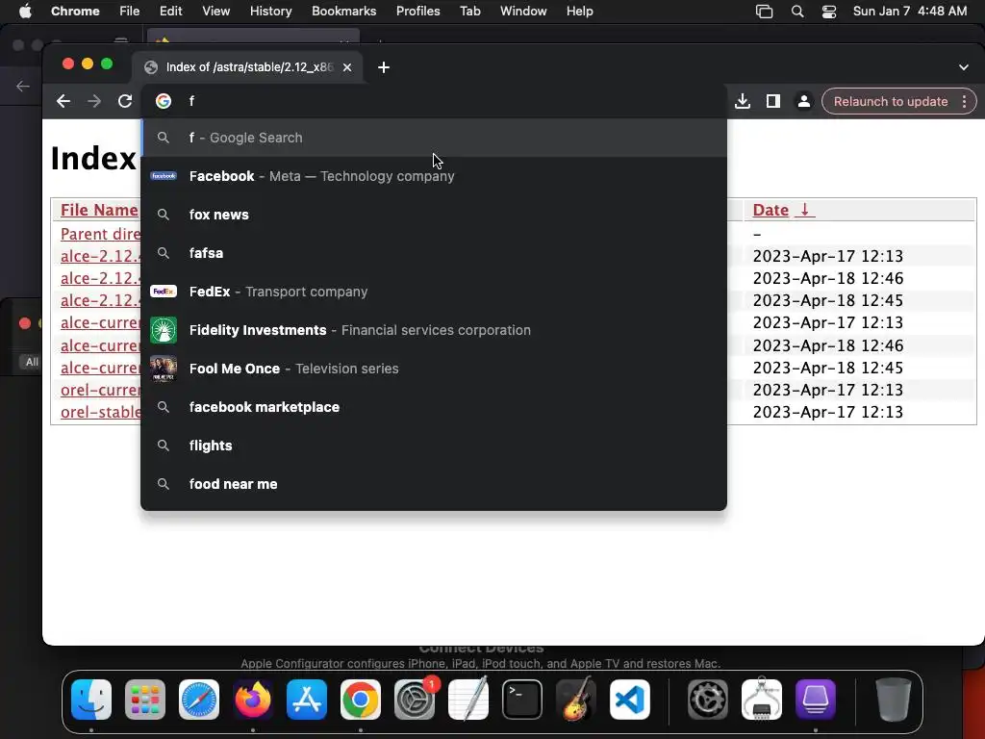Image resolution: width=985 pixels, height=739 pixels.
Task: Open Chrome's three-dot menu
Action: click(964, 101)
